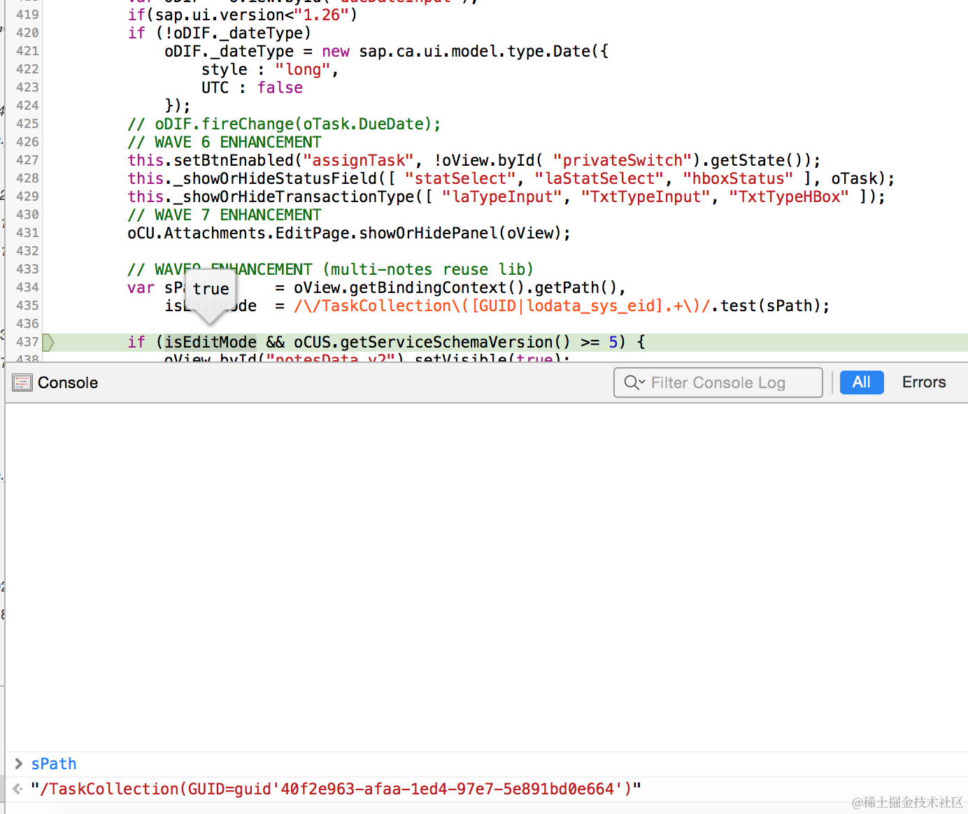
Task: Click line number 431 in gutter
Action: [x=27, y=233]
